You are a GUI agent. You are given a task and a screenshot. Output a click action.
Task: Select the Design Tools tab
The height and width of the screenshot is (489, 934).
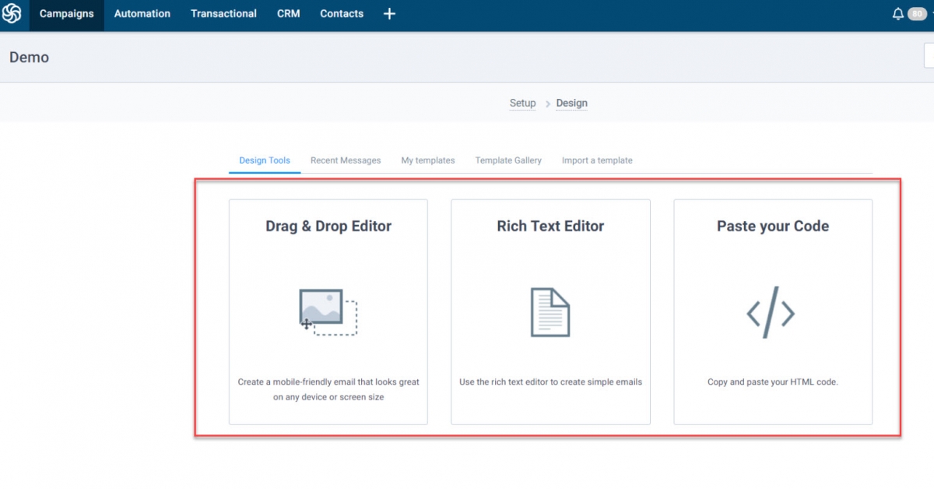[x=265, y=160]
